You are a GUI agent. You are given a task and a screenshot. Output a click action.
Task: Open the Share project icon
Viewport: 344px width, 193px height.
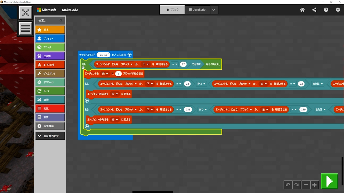314,10
